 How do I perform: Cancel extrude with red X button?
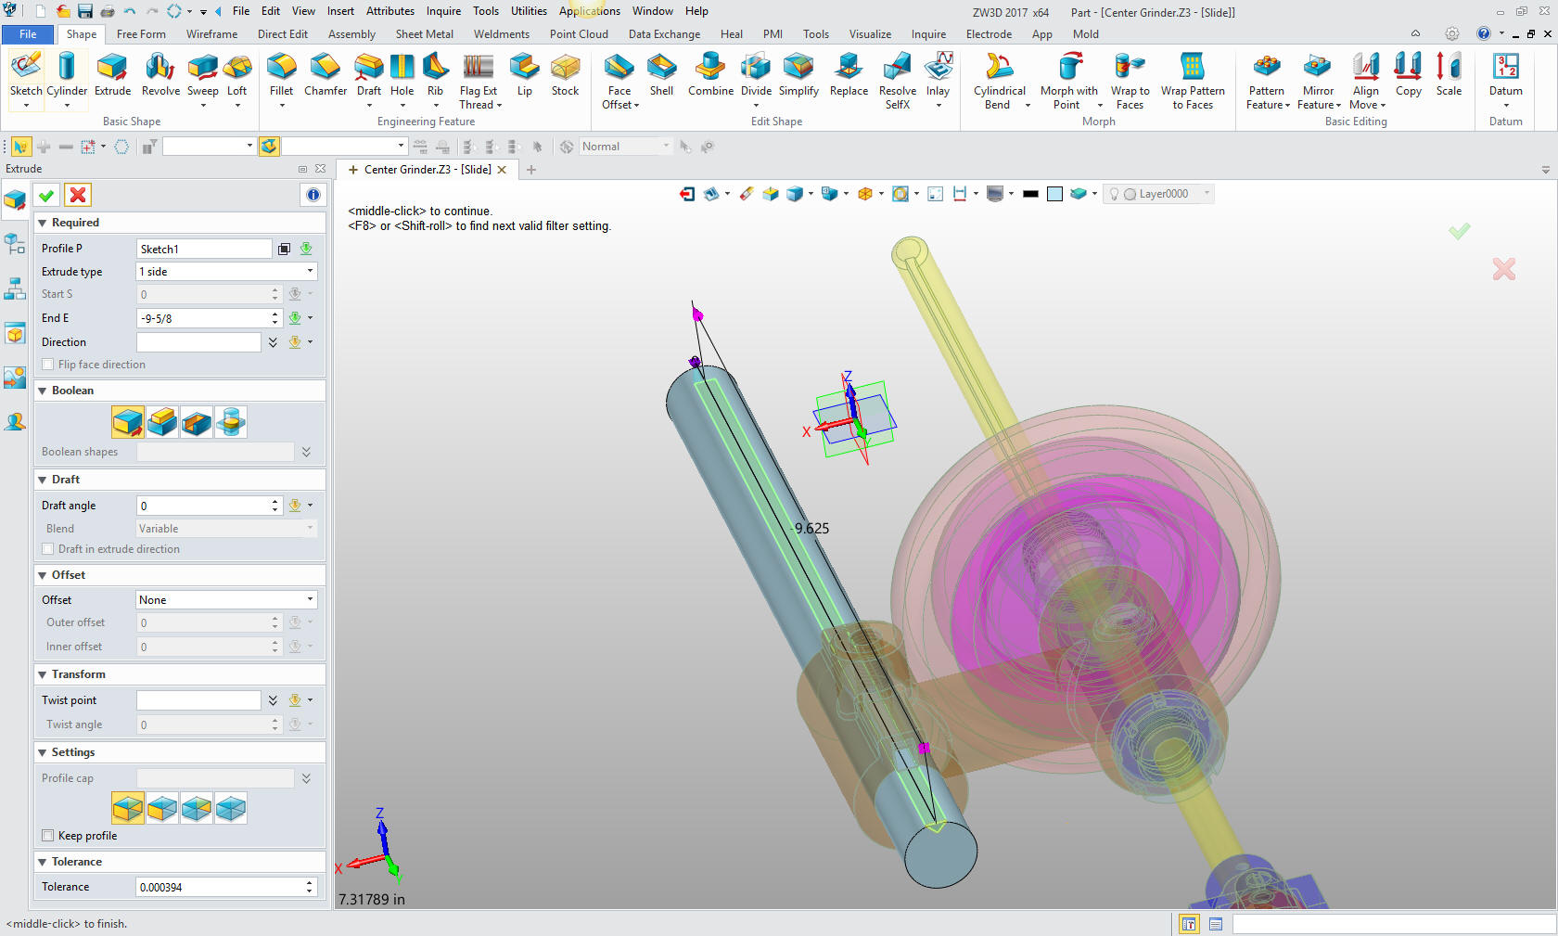coord(78,195)
